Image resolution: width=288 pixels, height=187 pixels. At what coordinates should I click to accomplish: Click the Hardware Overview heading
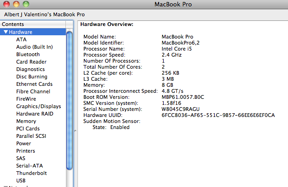(x=107, y=24)
